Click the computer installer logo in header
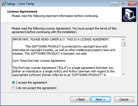Screen dimensions: 138x106 click(x=129, y=15)
